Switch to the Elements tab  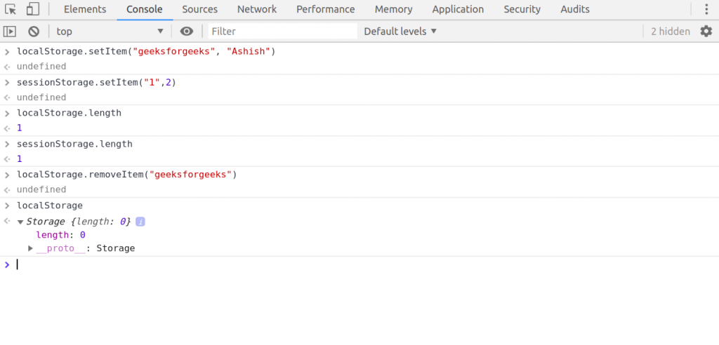85,10
